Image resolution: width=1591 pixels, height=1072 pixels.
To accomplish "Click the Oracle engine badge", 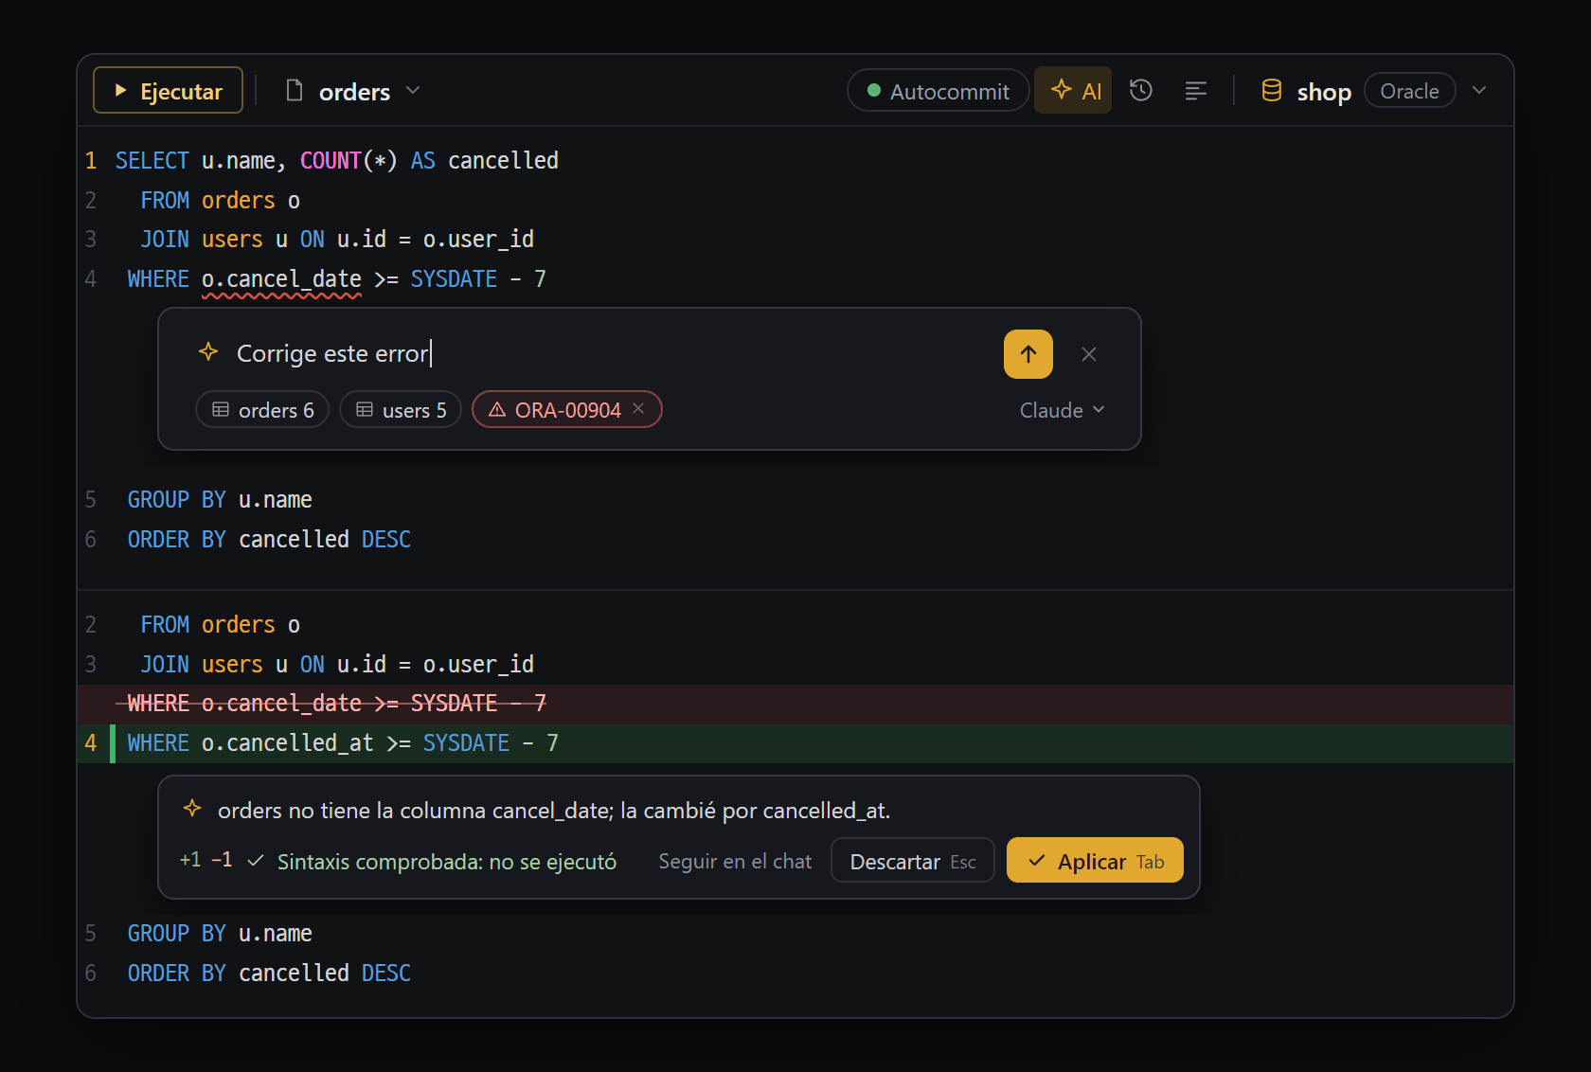I will (1409, 91).
